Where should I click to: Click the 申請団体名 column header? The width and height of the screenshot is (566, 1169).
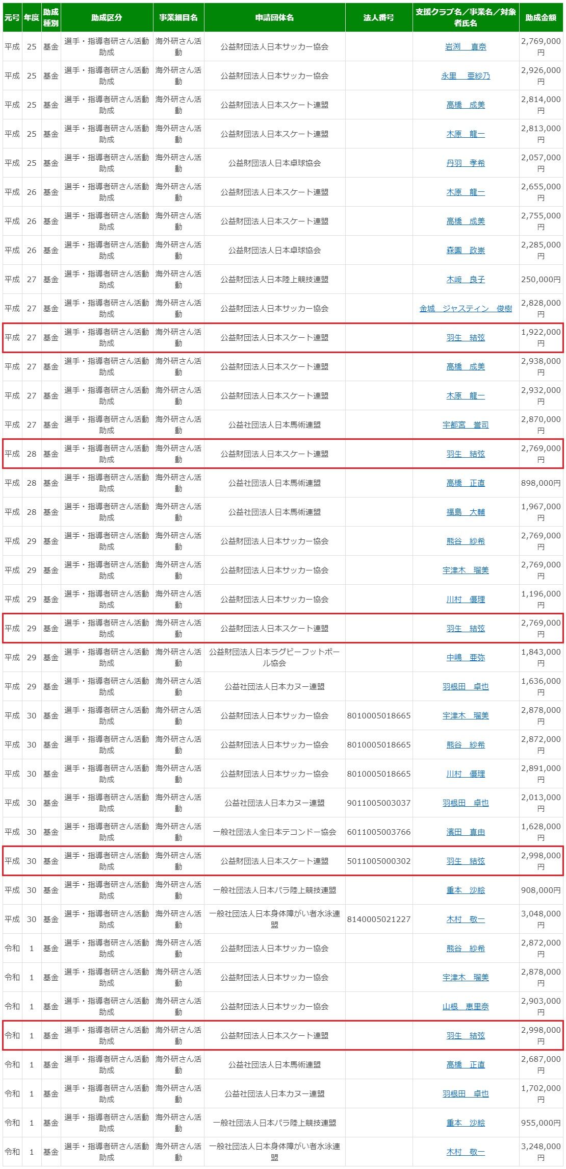[x=274, y=17]
